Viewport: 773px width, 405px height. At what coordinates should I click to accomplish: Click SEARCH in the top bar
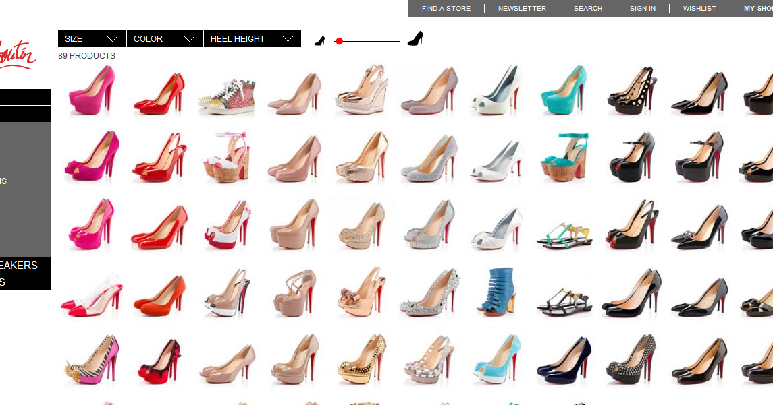[588, 8]
